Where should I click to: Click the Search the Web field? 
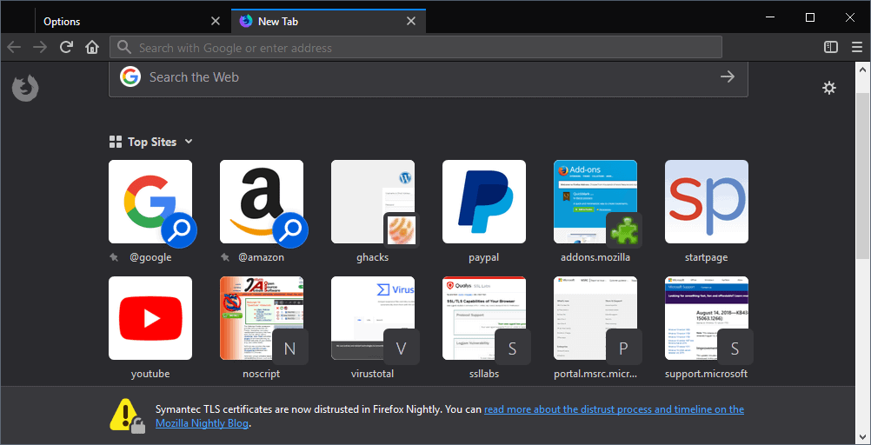click(x=429, y=76)
